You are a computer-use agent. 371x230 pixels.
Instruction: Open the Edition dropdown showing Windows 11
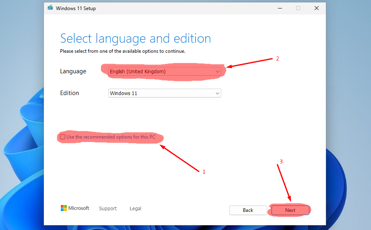pyautogui.click(x=164, y=93)
